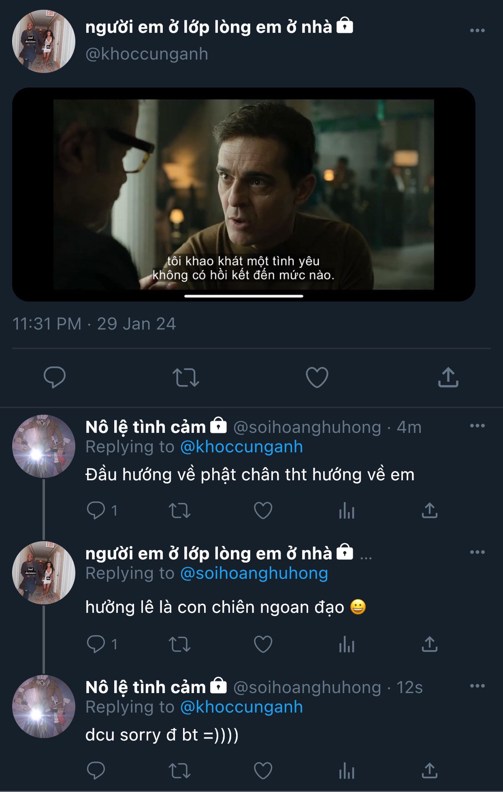View analytics for 'Đầu hướng về phật' reply
This screenshot has width=503, height=792.
click(347, 511)
